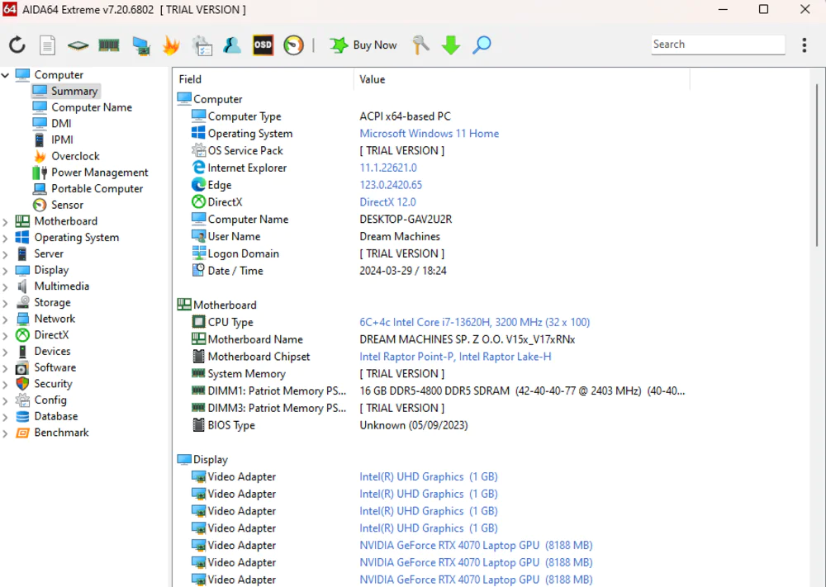This screenshot has width=826, height=587.
Task: Open the DirectX 12.0 link
Action: point(387,202)
